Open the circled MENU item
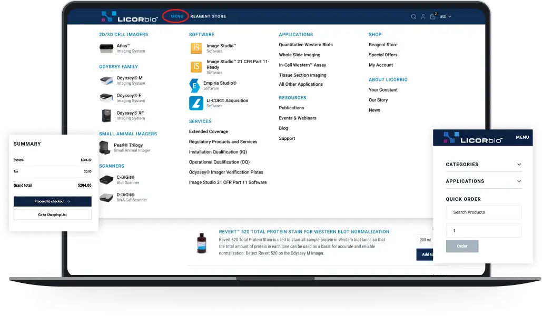 coord(177,16)
